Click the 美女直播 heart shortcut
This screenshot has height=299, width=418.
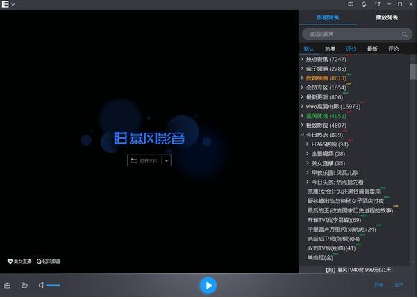[19, 262]
